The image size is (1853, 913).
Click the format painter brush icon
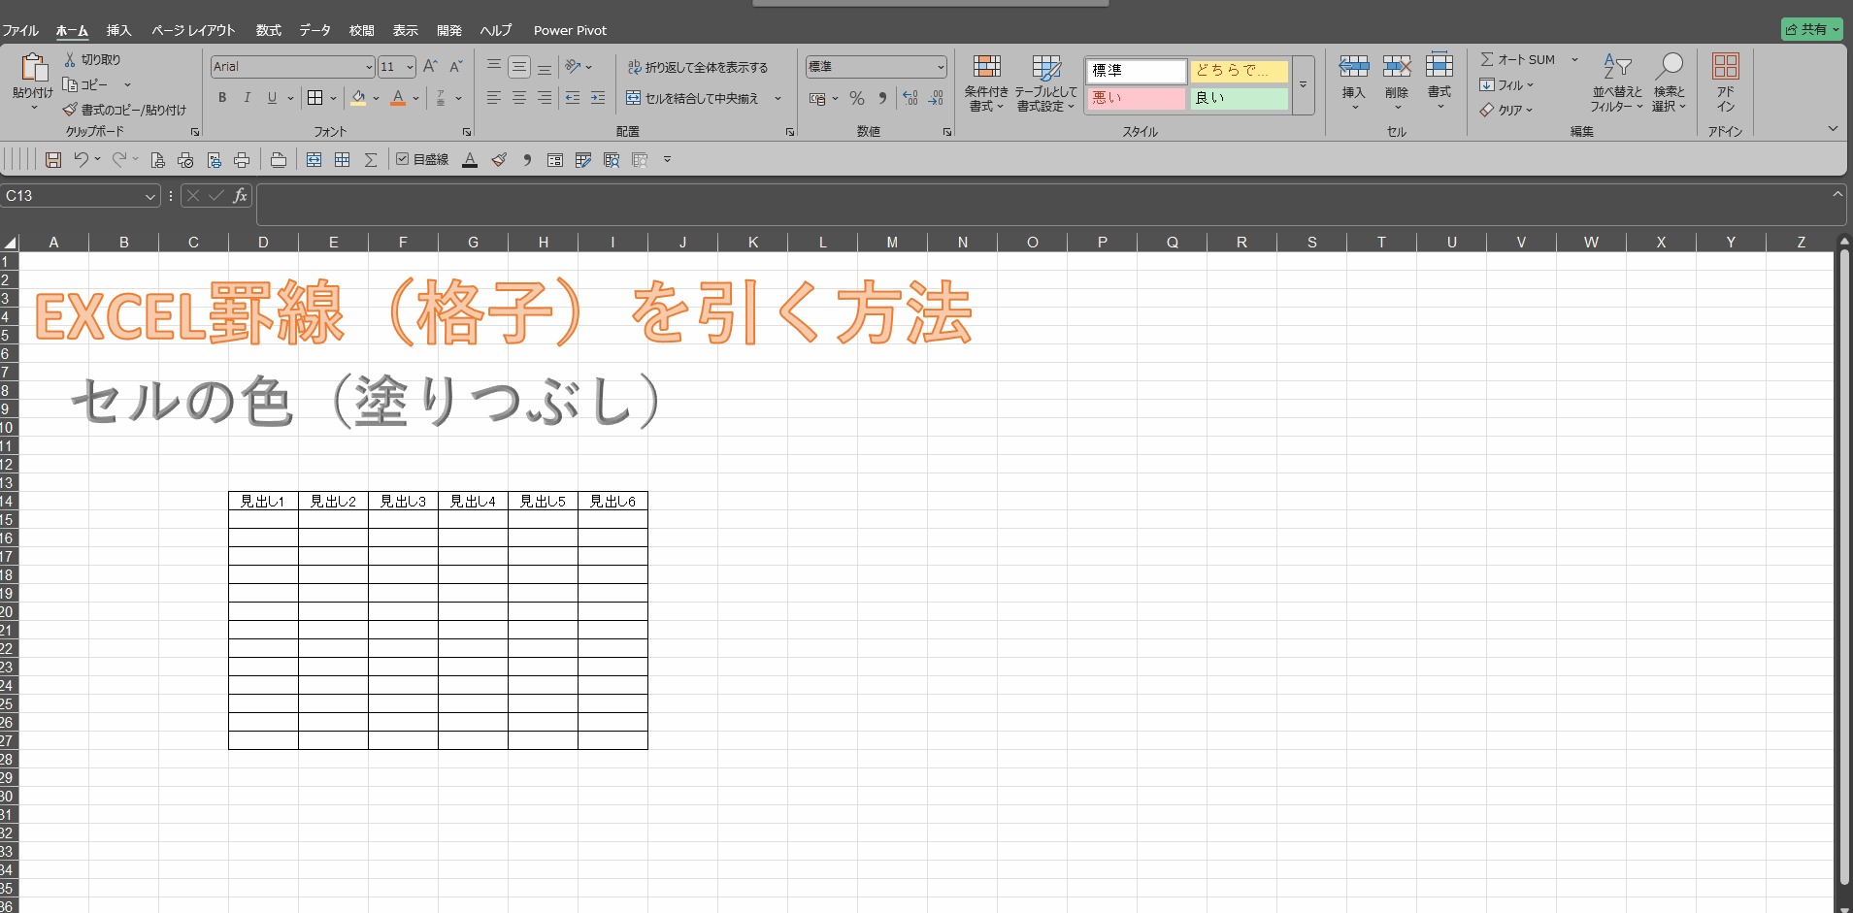point(70,110)
